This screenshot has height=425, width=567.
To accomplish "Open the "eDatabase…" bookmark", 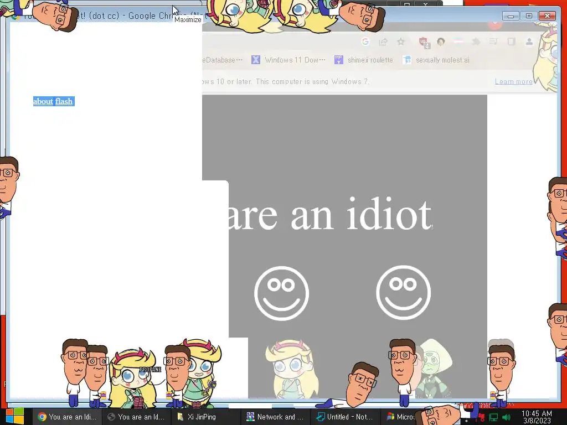I will (223, 60).
